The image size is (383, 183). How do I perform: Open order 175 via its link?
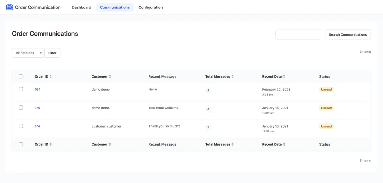point(37,108)
